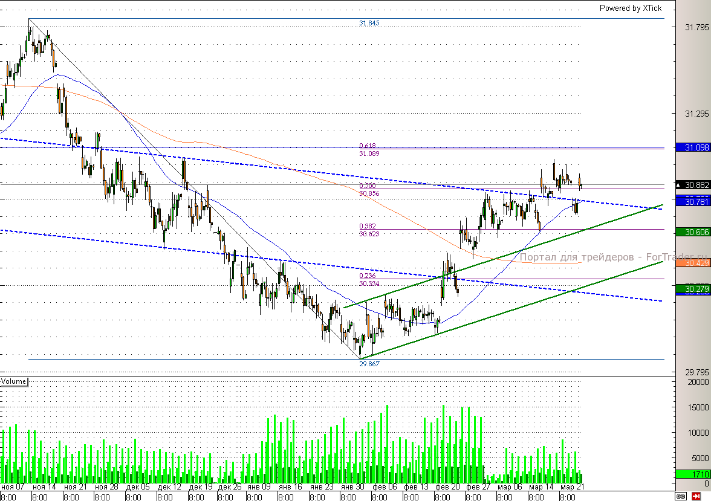Click the 31.295 price axis label
Image resolution: width=711 pixels, height=501 pixels.
point(696,114)
